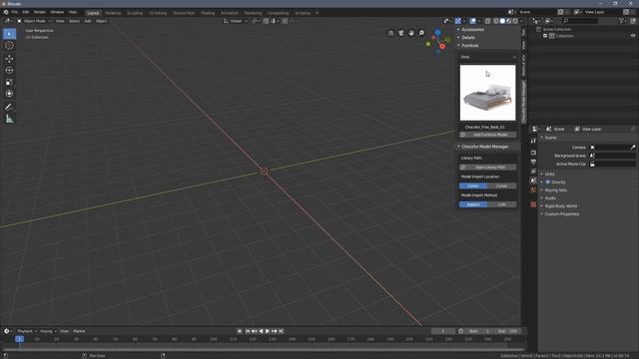Jump to first frame in timeline
639x359 pixels.
(x=248, y=331)
